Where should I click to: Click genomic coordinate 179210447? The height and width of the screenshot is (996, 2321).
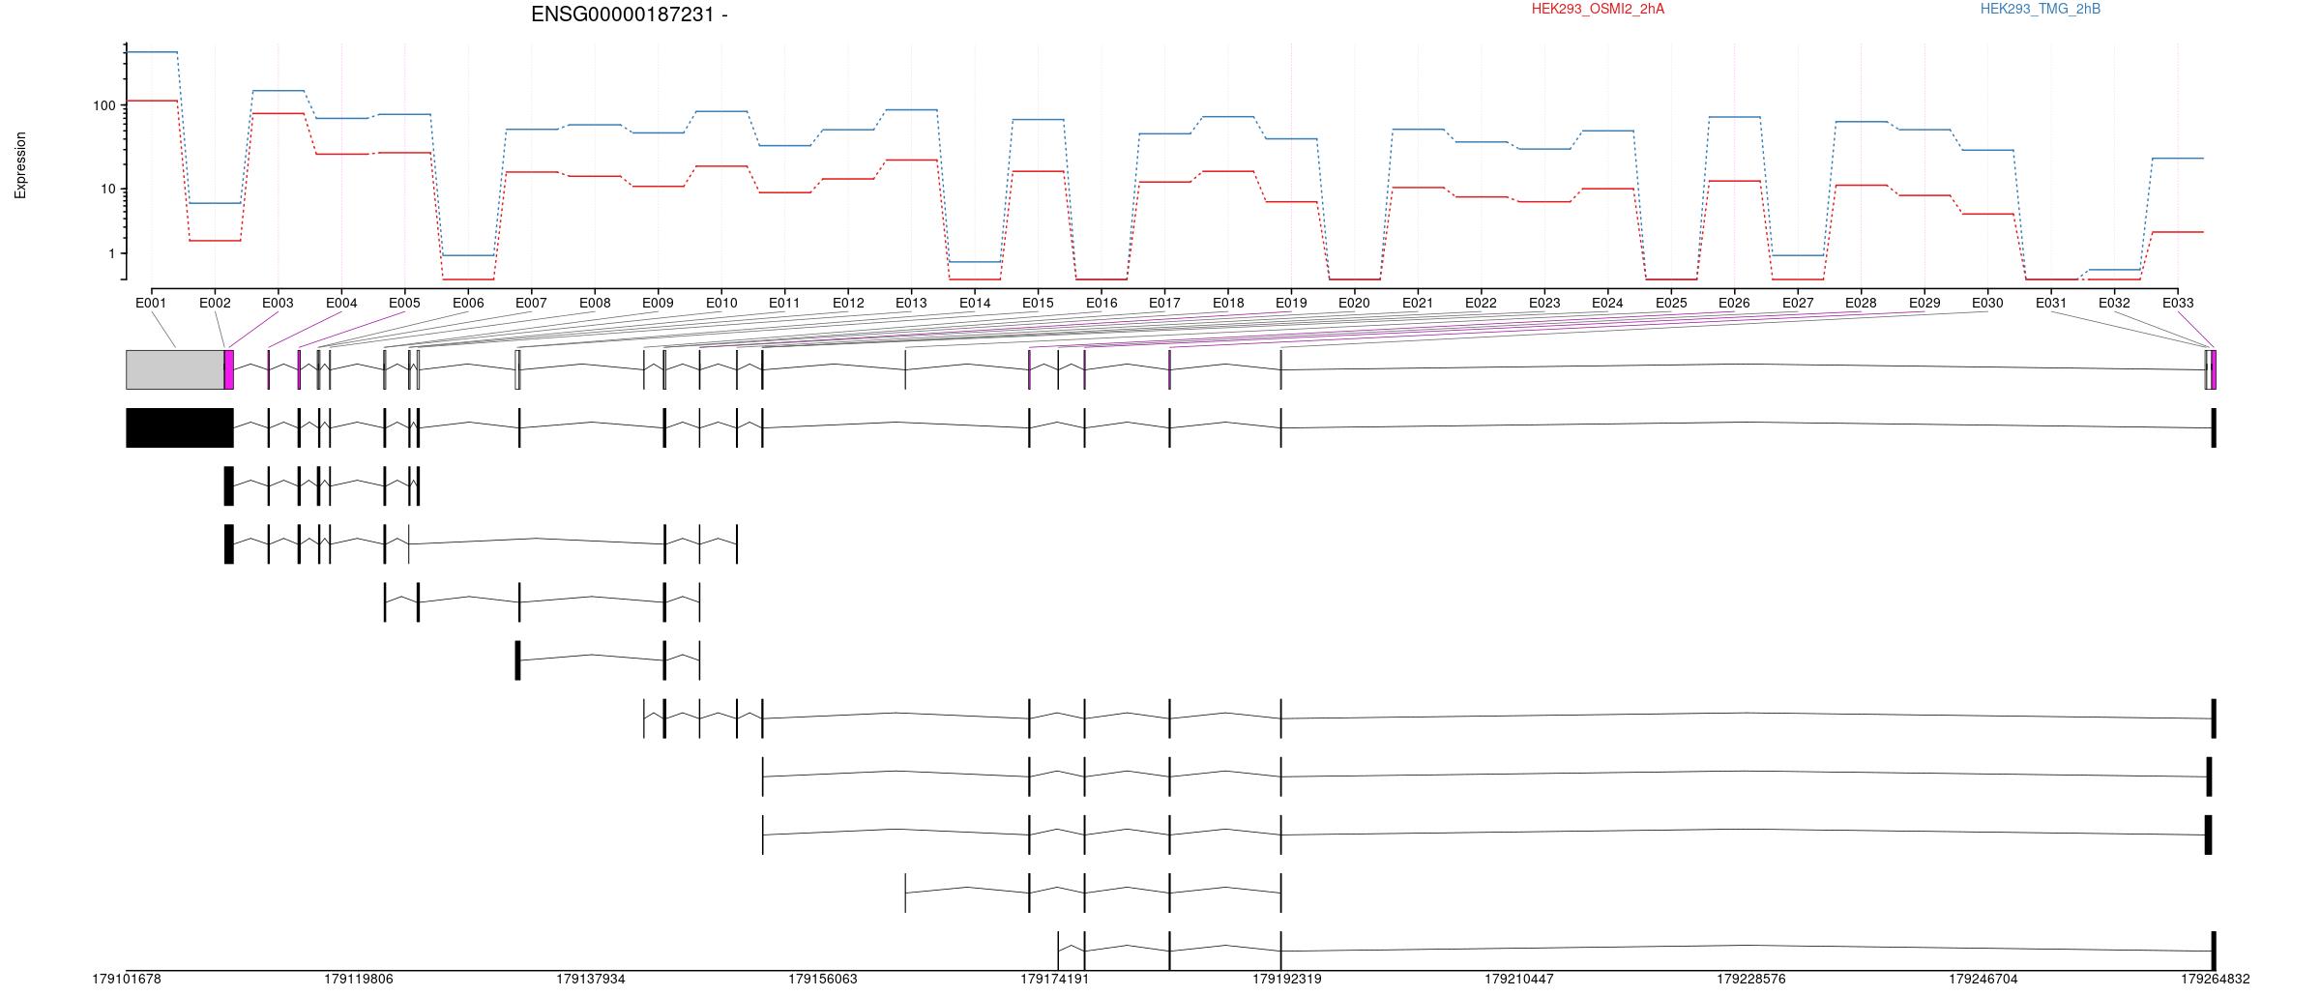coord(1519,979)
